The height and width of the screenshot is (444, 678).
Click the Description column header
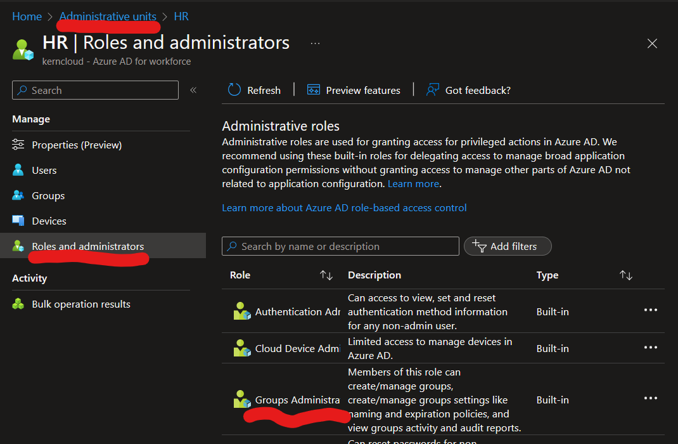(374, 275)
